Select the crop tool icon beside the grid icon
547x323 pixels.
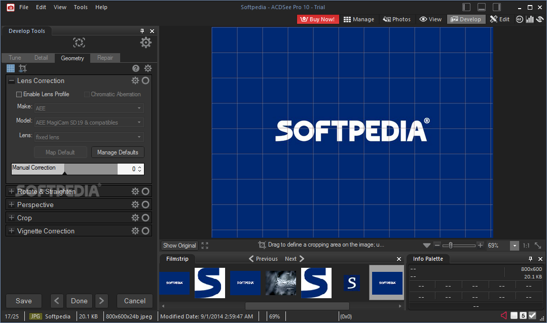pyautogui.click(x=23, y=68)
